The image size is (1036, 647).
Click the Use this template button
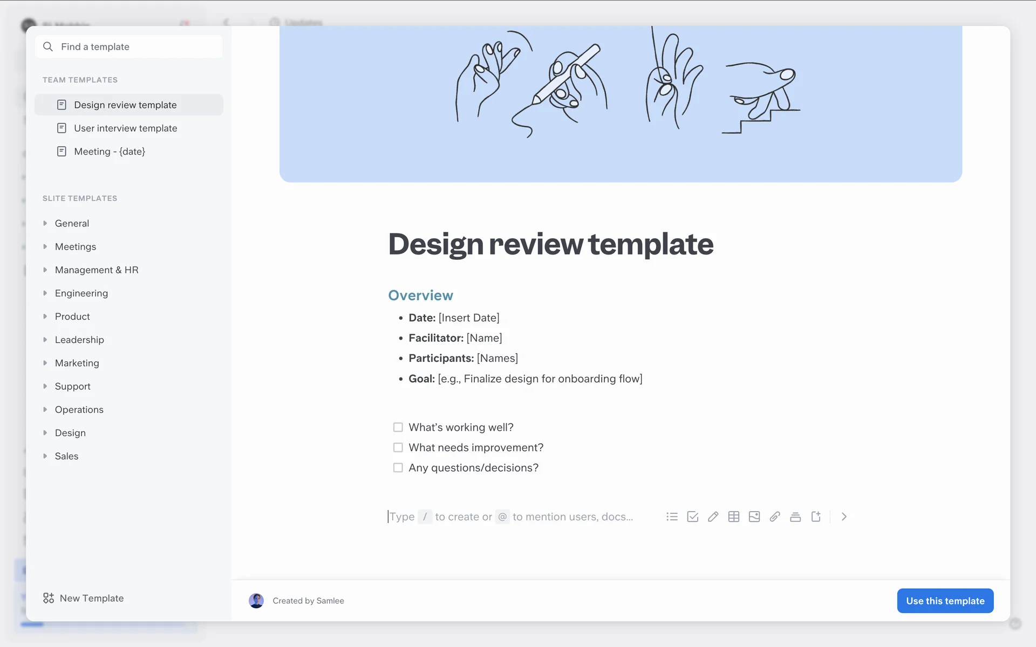945,601
